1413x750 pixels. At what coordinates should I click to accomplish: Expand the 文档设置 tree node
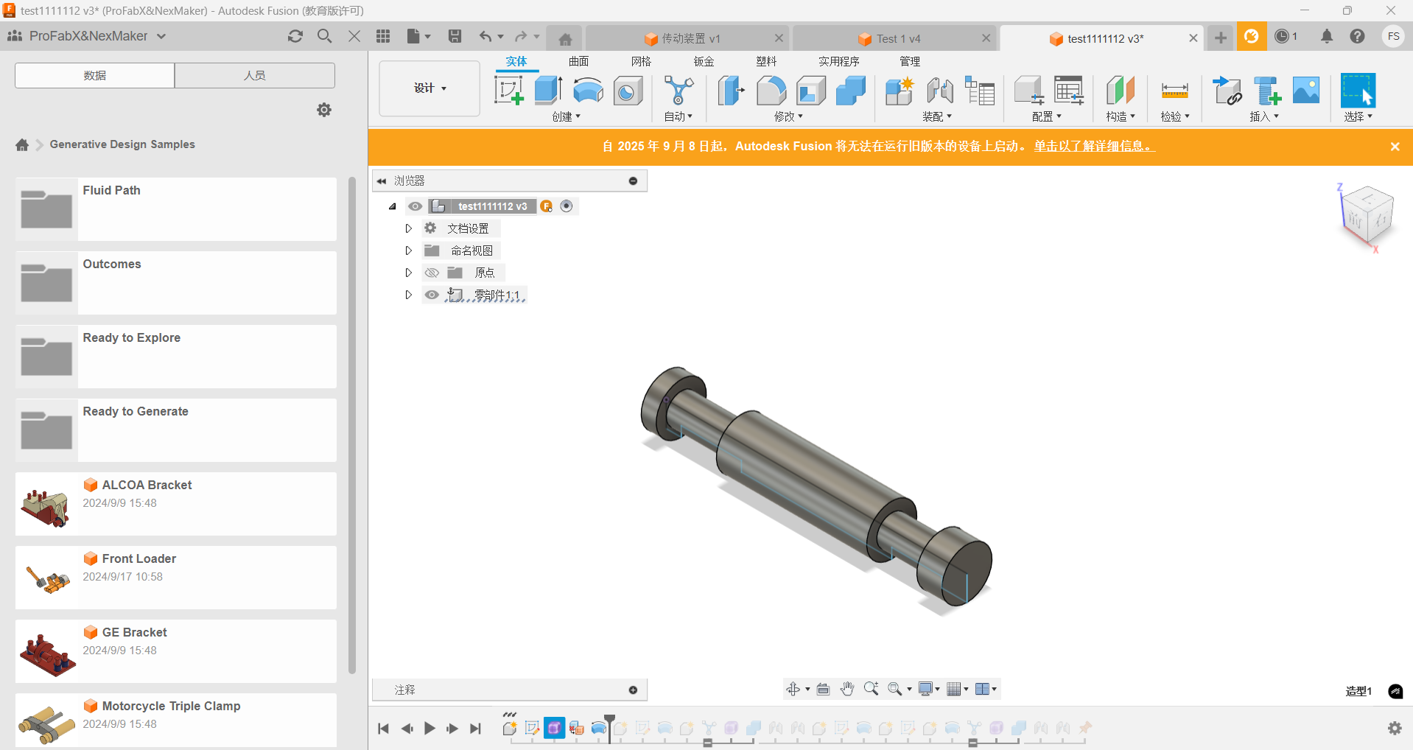click(408, 228)
